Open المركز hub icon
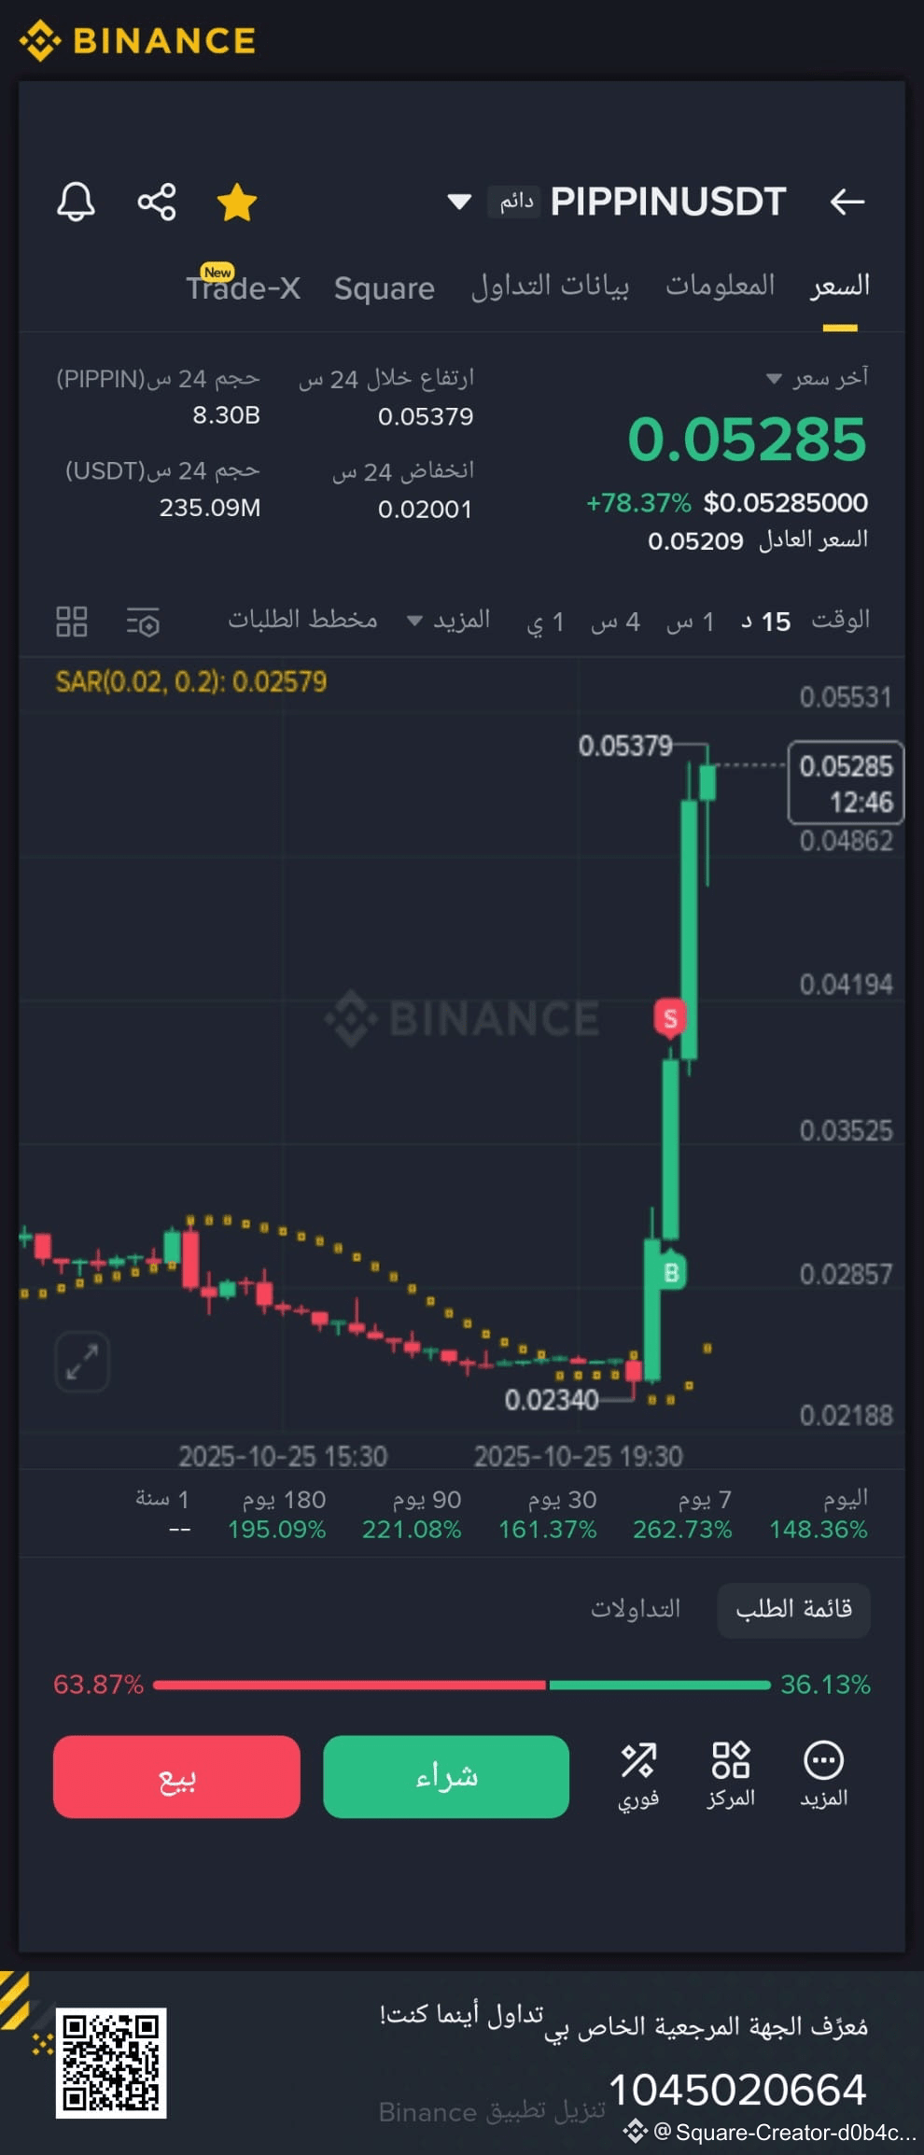The image size is (924, 2155). pos(731,1775)
